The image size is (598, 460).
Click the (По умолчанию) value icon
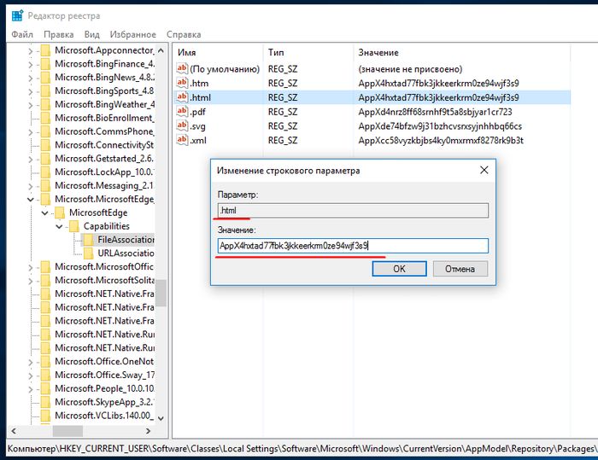click(x=181, y=68)
